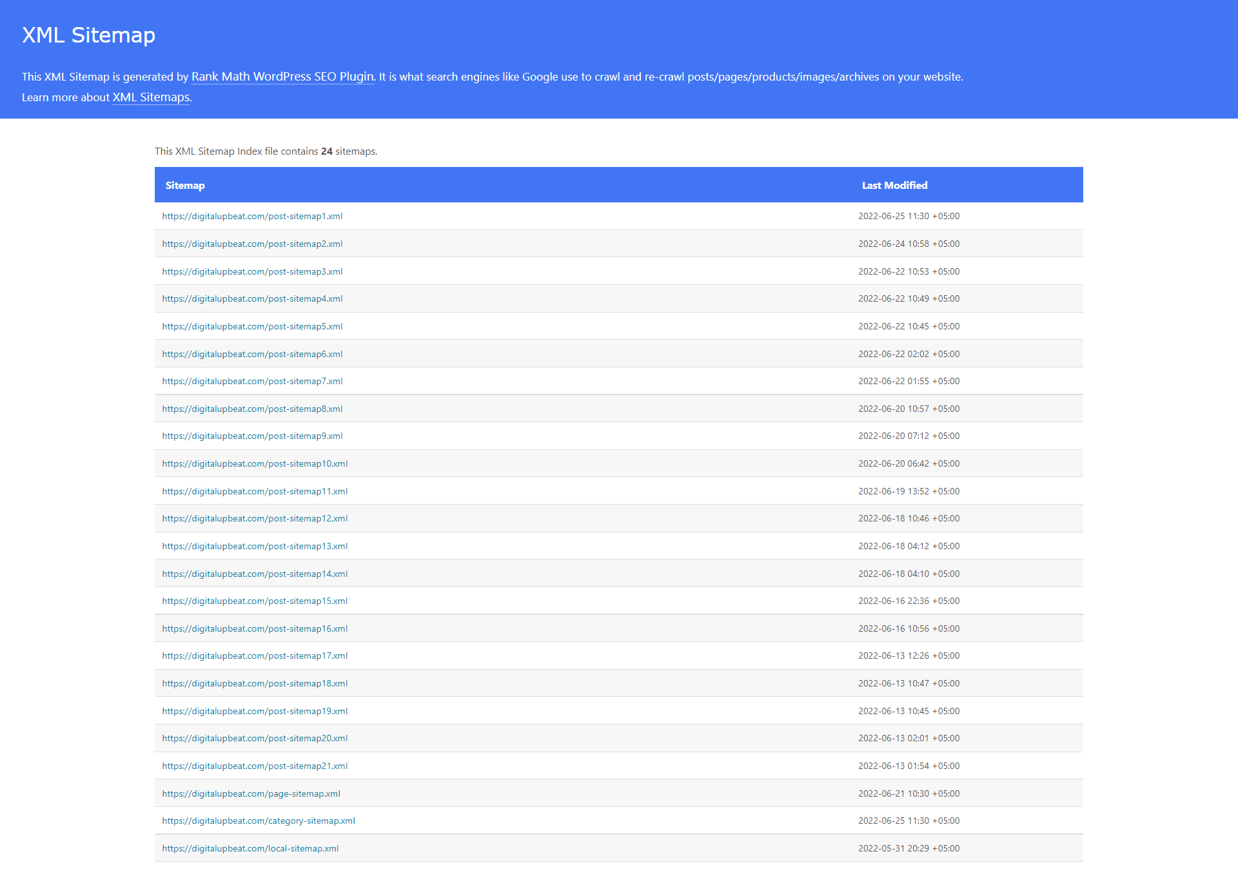Click date 2022-06-22 01:55 +05:00
The width and height of the screenshot is (1238, 876).
click(909, 381)
